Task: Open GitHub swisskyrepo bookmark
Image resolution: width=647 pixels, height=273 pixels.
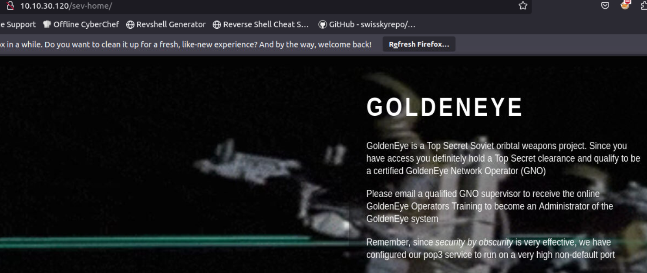Action: pyautogui.click(x=367, y=24)
